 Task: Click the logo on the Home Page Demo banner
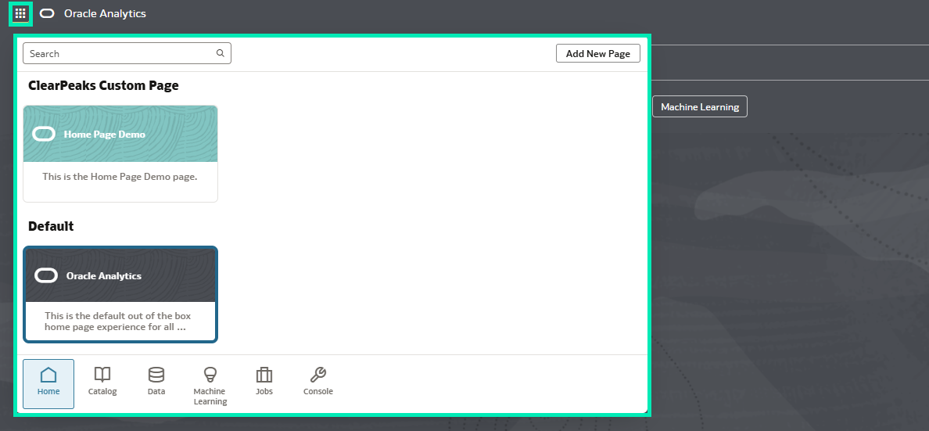pos(44,134)
